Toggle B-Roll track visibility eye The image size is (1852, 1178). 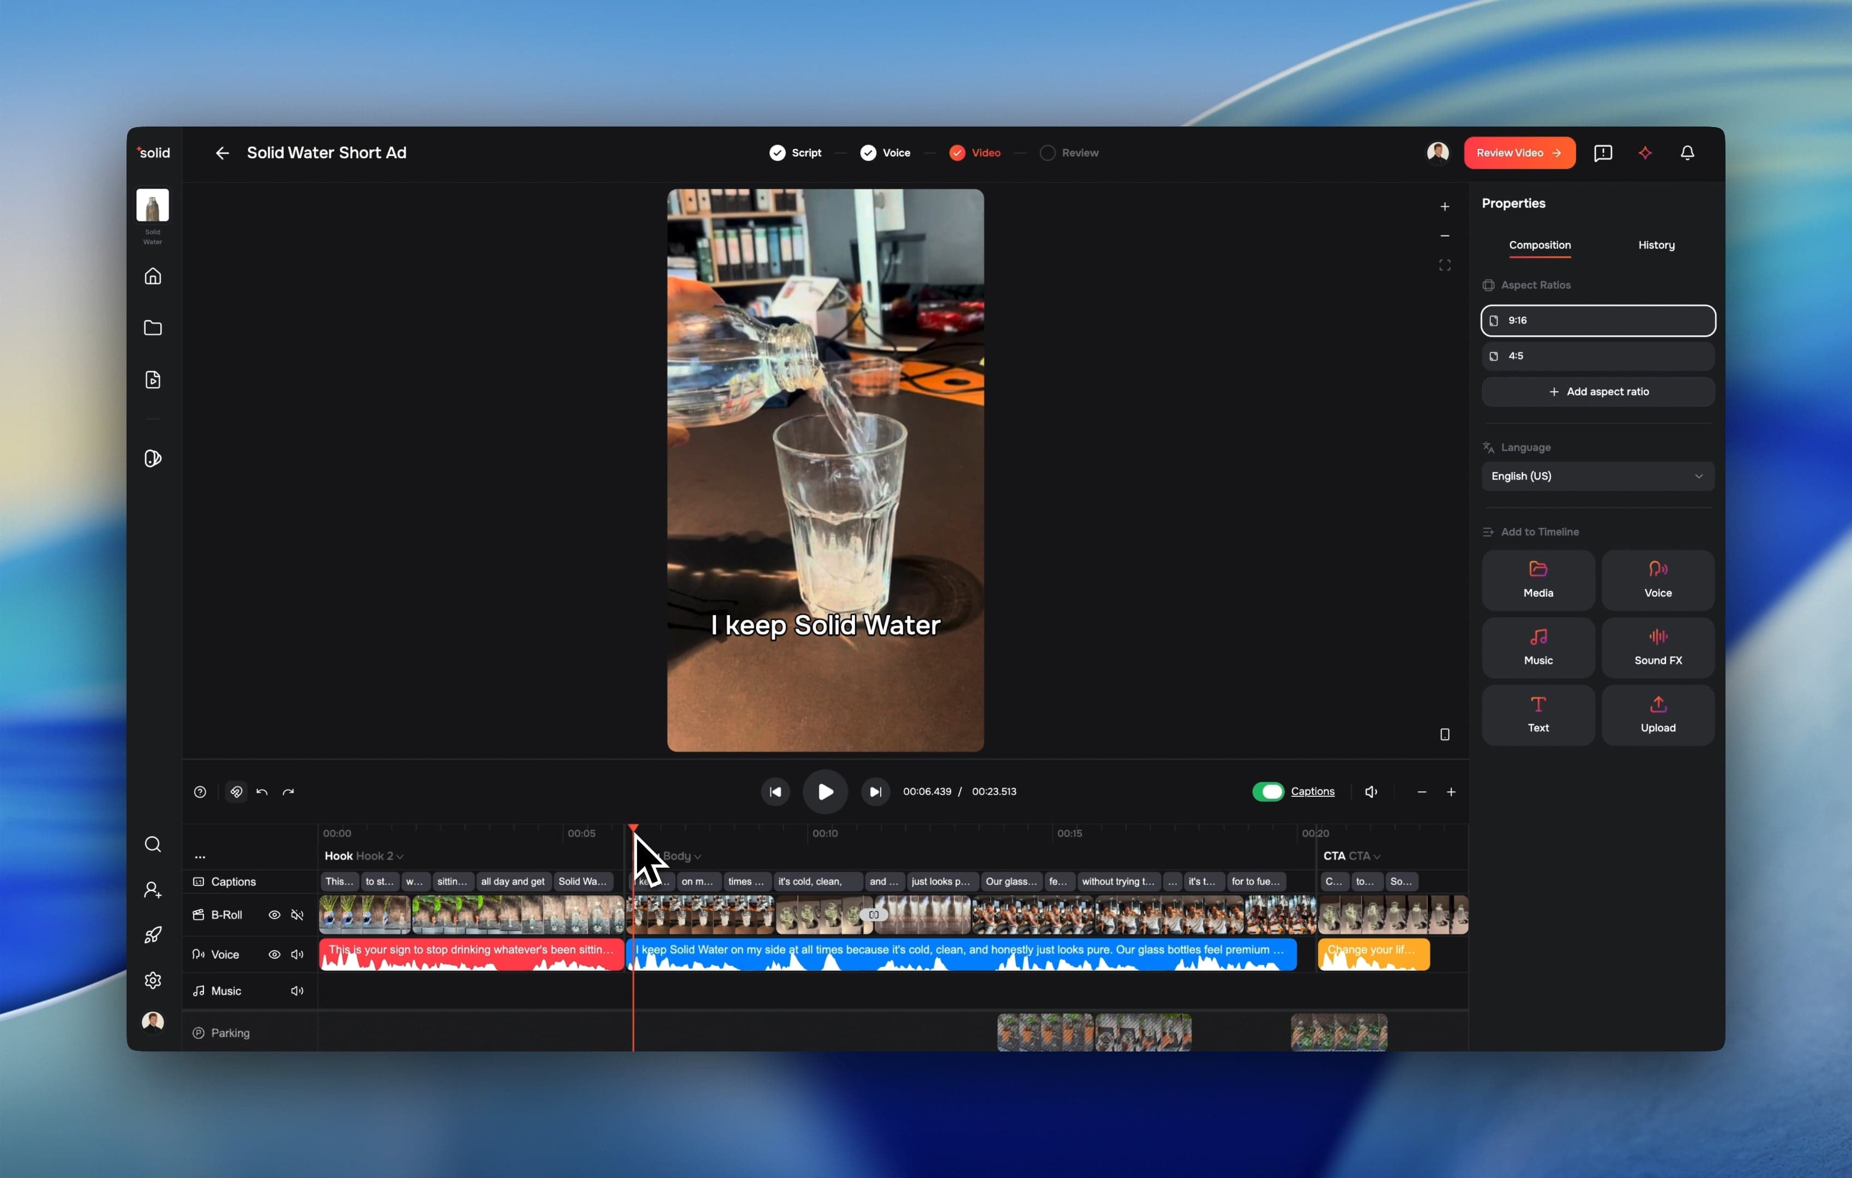pyautogui.click(x=274, y=915)
